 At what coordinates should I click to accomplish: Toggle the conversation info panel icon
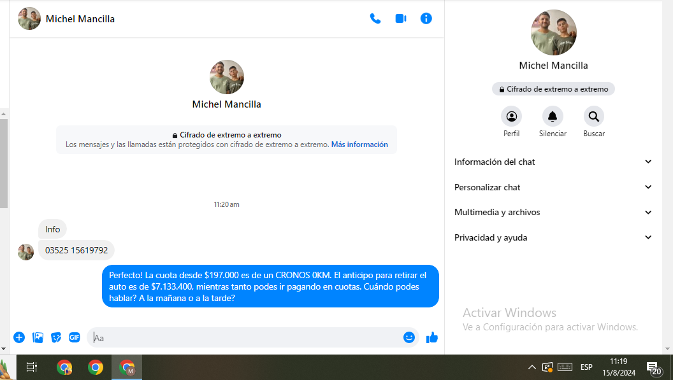click(x=426, y=18)
